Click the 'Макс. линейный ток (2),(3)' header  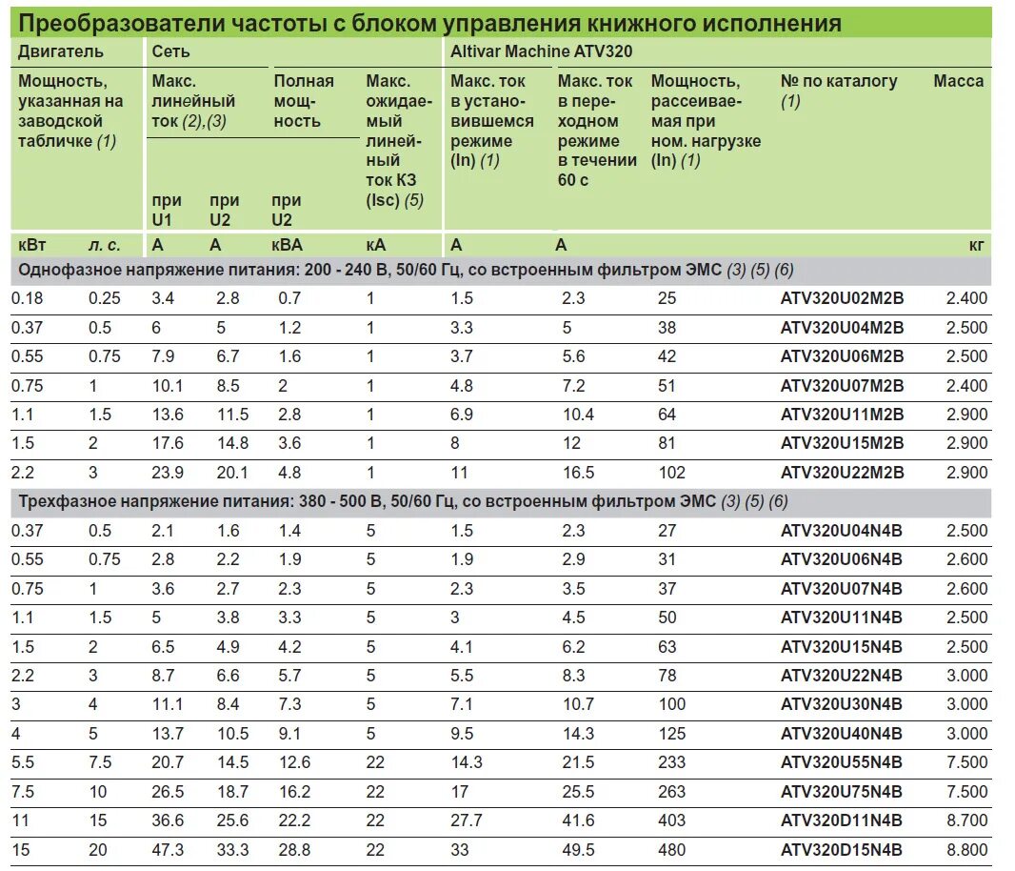pyautogui.click(x=193, y=101)
